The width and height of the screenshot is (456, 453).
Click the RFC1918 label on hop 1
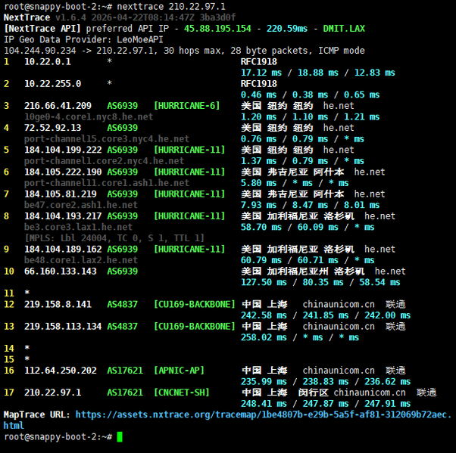pyautogui.click(x=259, y=61)
